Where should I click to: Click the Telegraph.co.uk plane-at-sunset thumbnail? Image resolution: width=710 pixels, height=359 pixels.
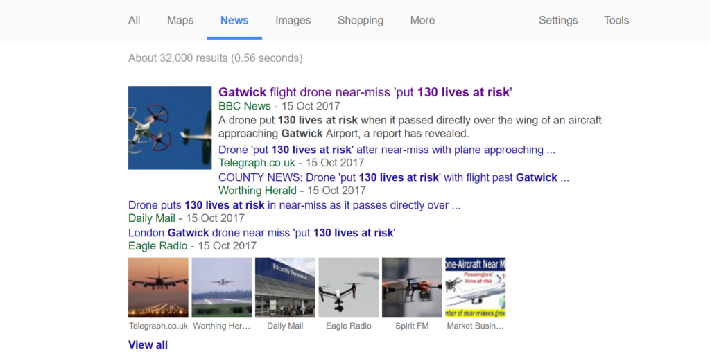(158, 288)
